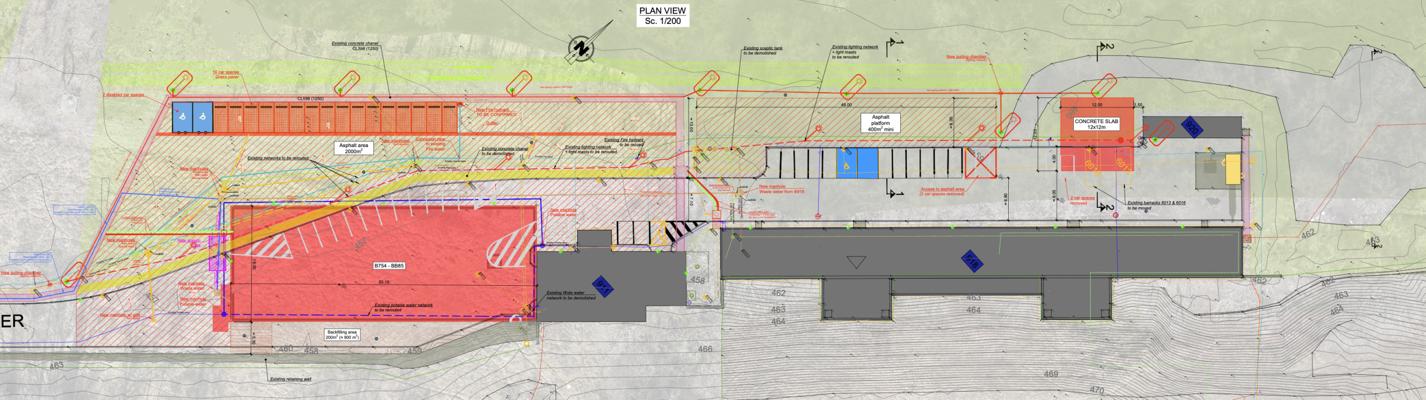Click the yellow wheelchair symbol in the right parking row
The height and width of the screenshot is (400, 1426).
pyautogui.click(x=847, y=166)
